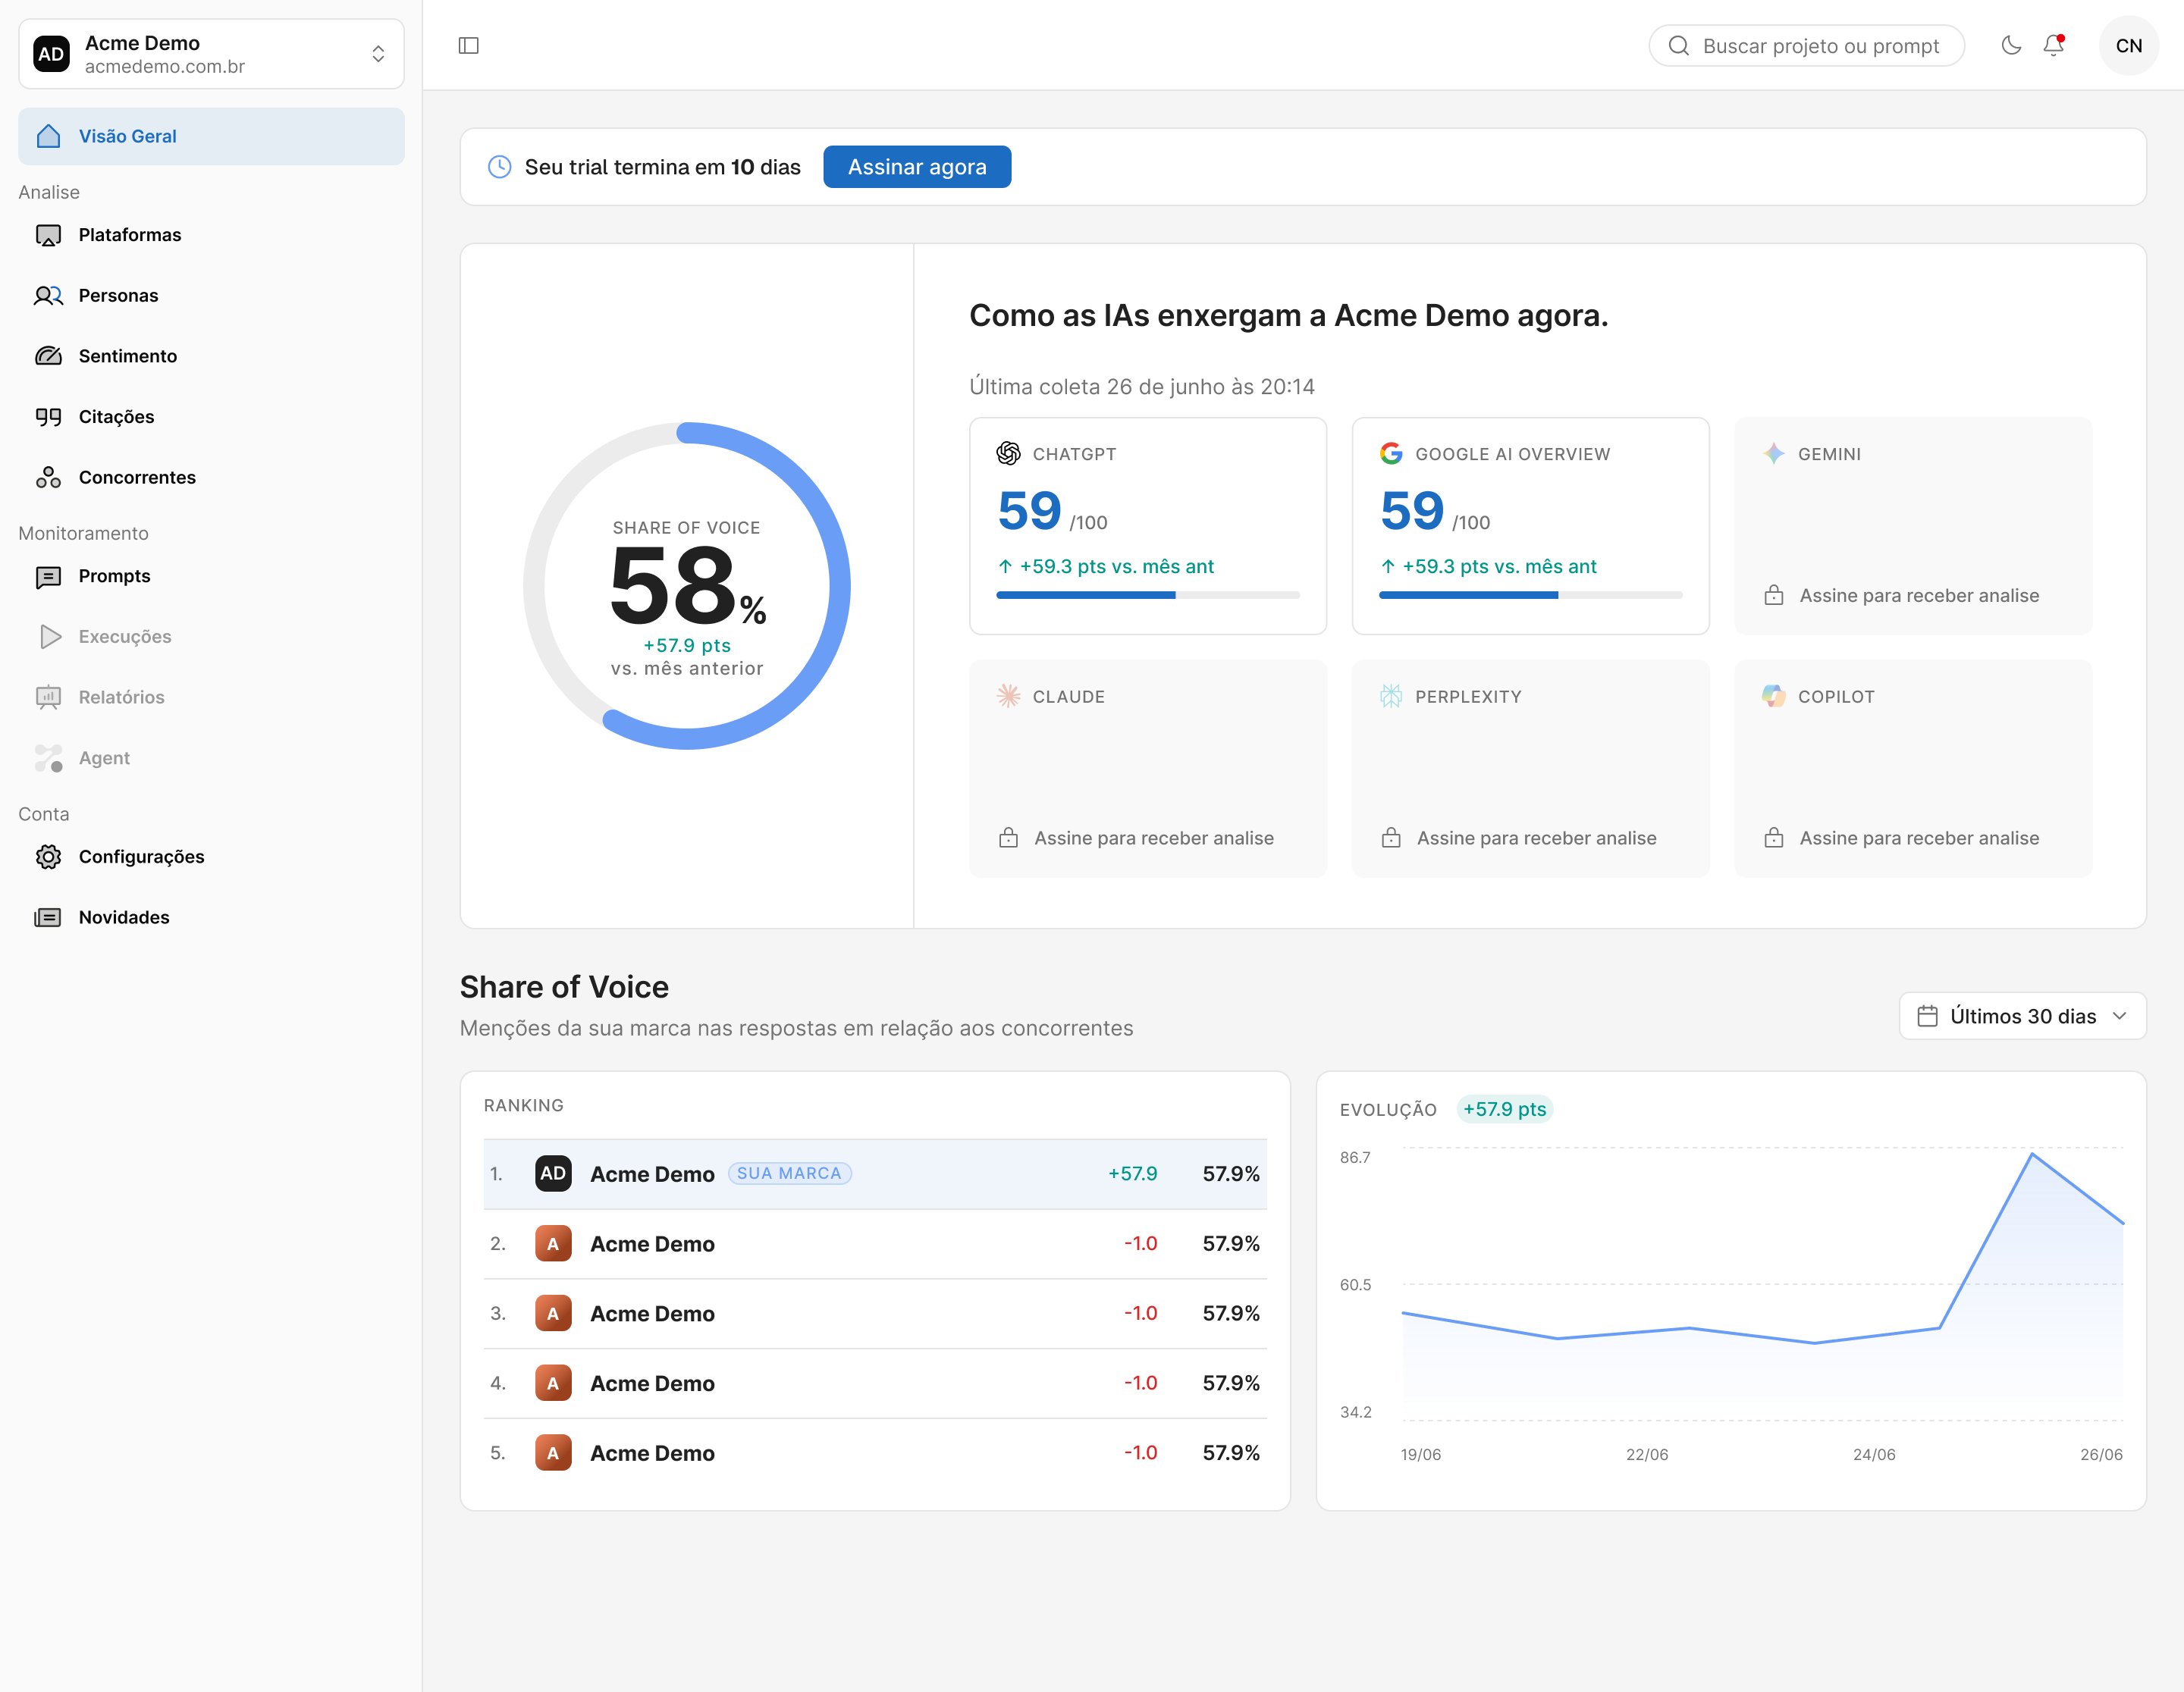This screenshot has width=2184, height=1692.
Task: Click the lock icon in the Copilot card
Action: click(x=1774, y=838)
